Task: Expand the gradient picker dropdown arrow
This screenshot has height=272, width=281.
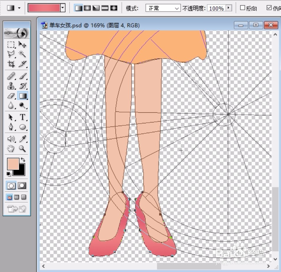Action: [63, 8]
